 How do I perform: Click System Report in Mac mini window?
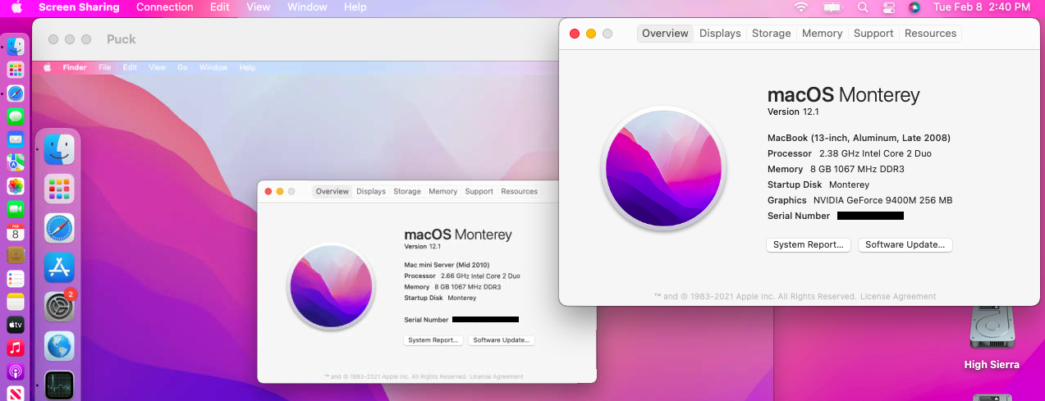pos(433,340)
